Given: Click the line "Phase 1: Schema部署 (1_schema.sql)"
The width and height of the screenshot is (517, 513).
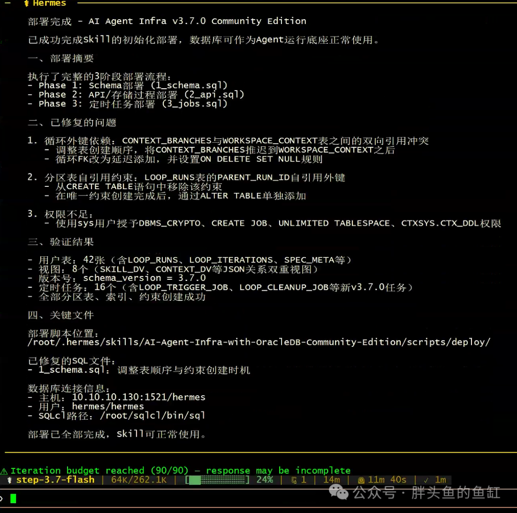Looking at the screenshot, I should (x=128, y=85).
